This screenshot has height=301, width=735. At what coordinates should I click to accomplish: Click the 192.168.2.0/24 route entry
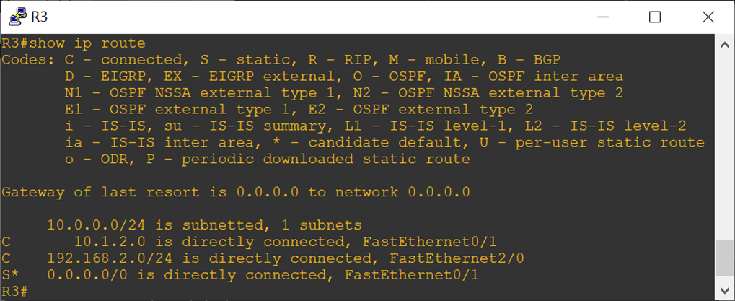263,258
